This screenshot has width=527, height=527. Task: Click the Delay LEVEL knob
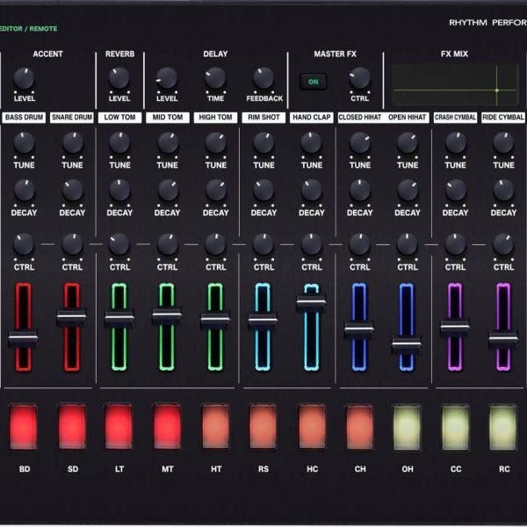pos(167,78)
